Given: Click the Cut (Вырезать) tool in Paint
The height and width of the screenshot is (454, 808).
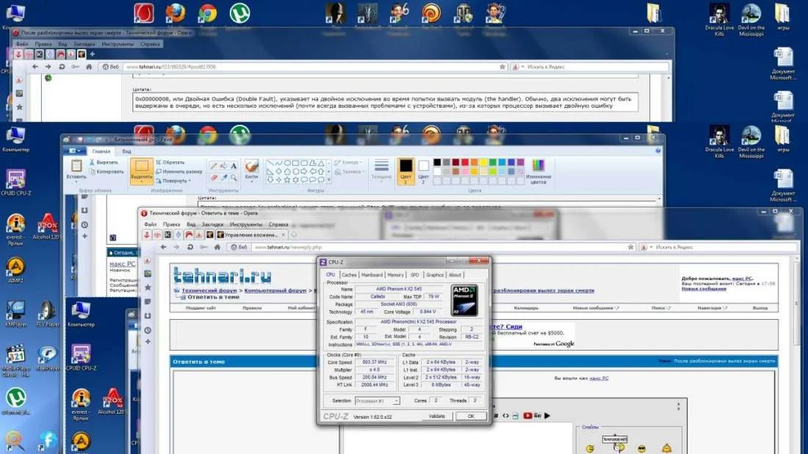Looking at the screenshot, I should tap(104, 162).
